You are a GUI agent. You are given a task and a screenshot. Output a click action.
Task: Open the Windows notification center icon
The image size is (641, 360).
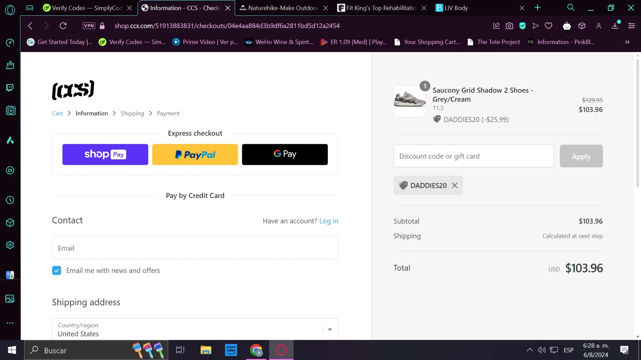coord(624,350)
